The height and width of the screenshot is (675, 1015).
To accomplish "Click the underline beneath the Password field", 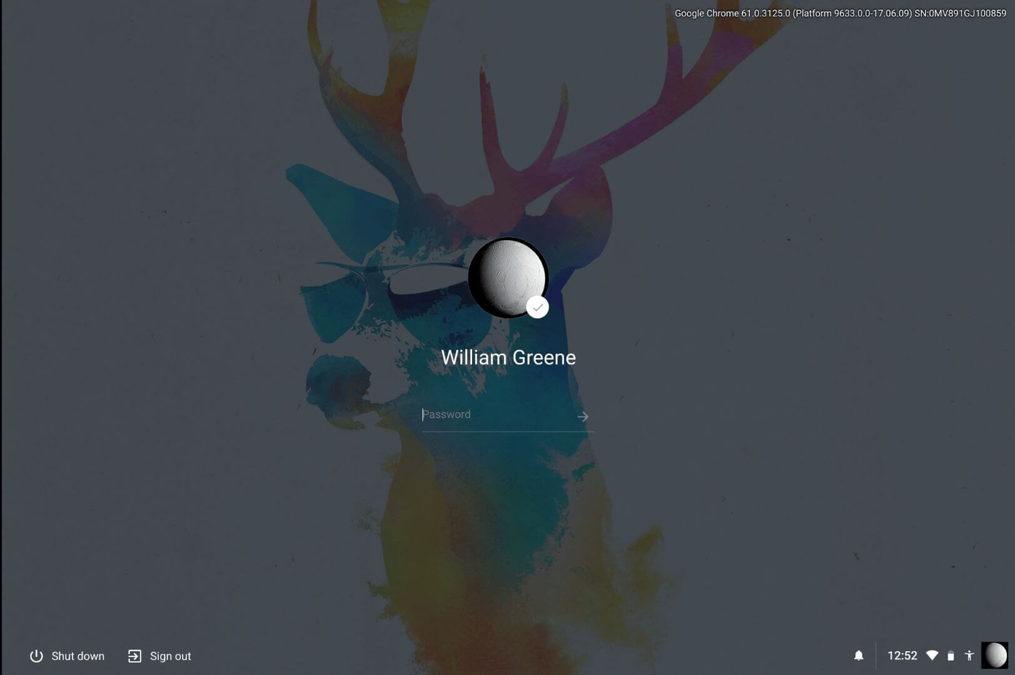I will (x=507, y=432).
